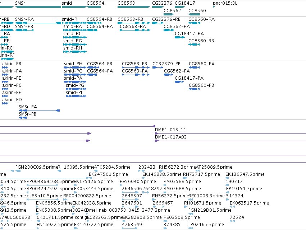Click the pncr015:3L gene label
Viewport: 306px width, 230px height.
coord(225,3)
